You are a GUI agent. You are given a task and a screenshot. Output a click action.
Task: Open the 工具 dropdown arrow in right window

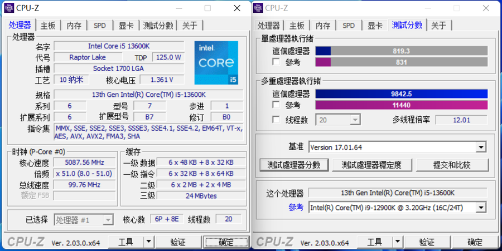tap(398, 242)
